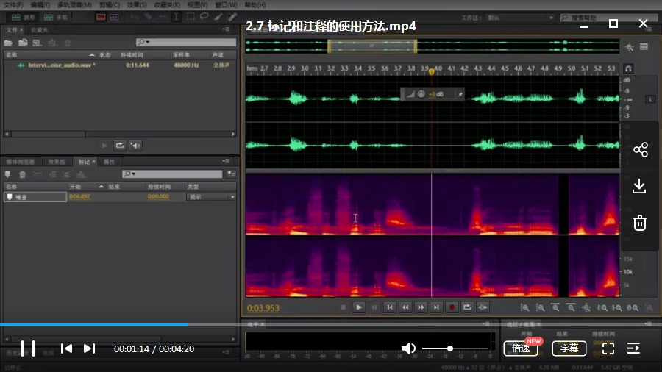662x372 pixels.
Task: Toggle 字幕 subtitles button
Action: pyautogui.click(x=569, y=348)
